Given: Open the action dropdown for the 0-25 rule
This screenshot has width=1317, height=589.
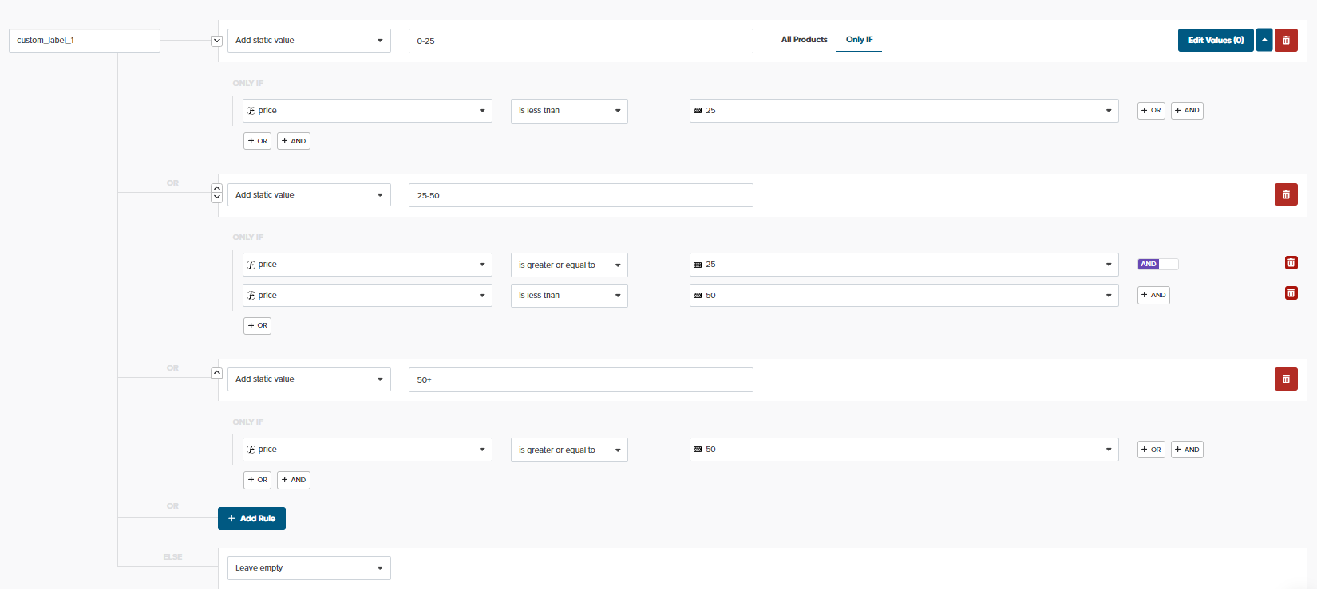Looking at the screenshot, I should (x=309, y=41).
